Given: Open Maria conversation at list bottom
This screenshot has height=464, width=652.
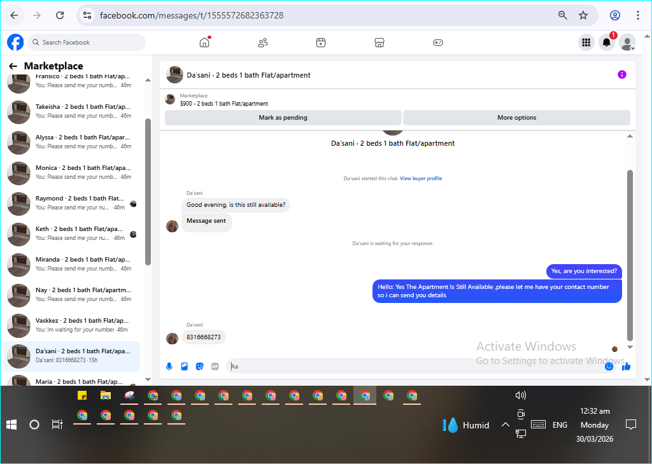Looking at the screenshot, I should click(x=73, y=379).
